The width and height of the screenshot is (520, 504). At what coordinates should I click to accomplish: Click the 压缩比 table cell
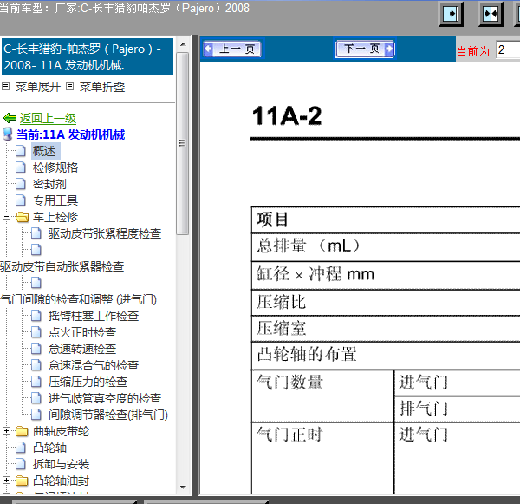(x=386, y=303)
